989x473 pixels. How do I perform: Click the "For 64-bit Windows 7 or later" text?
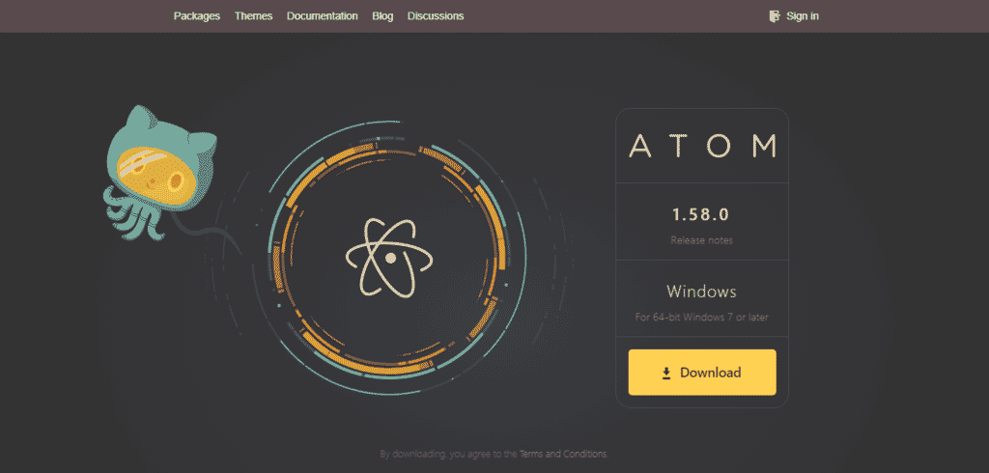click(701, 318)
